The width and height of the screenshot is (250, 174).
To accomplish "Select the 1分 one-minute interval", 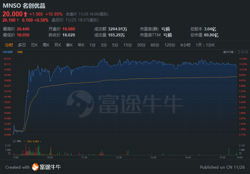I will tap(92, 45).
